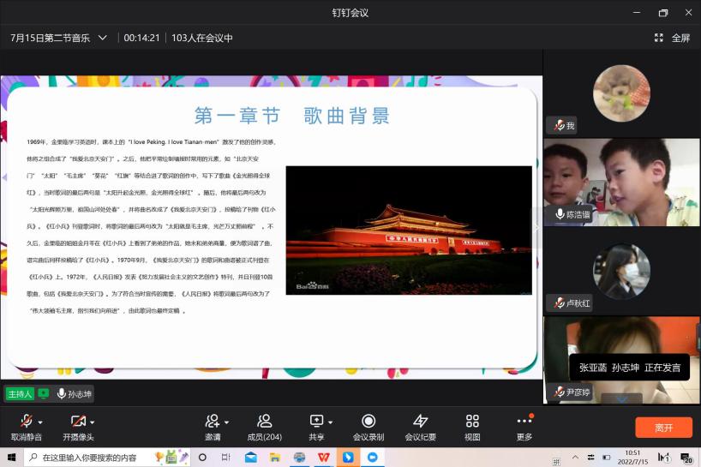The height and width of the screenshot is (467, 701).
Task: Toggle 开摄像头 camera button
Action: pos(78,422)
